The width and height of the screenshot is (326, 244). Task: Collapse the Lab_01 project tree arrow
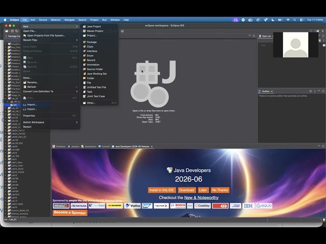point(6,99)
